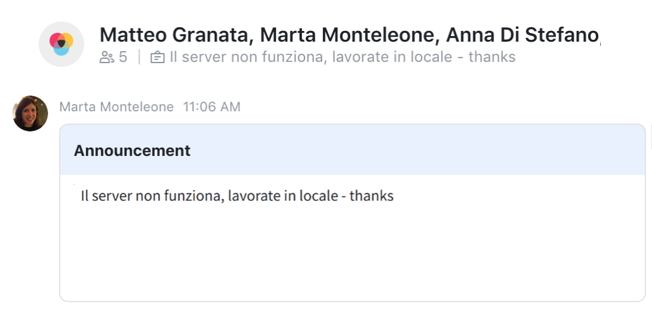This screenshot has height=312, width=652.
Task: Click the 11:06 AM message timestamp
Action: (x=212, y=107)
